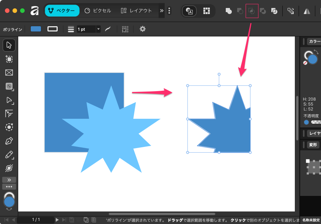Image resolution: width=321 pixels, height=224 pixels.
Task: Toggle the grid view button
Action: (x=206, y=11)
